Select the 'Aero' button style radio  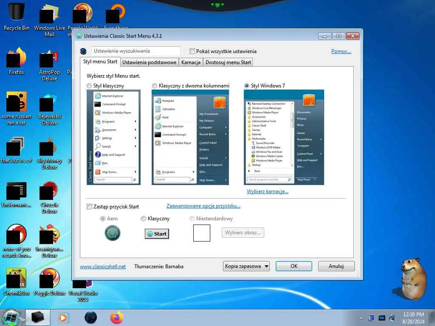pos(103,219)
